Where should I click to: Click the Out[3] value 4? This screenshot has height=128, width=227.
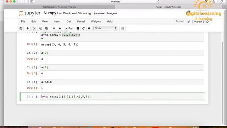(42, 74)
